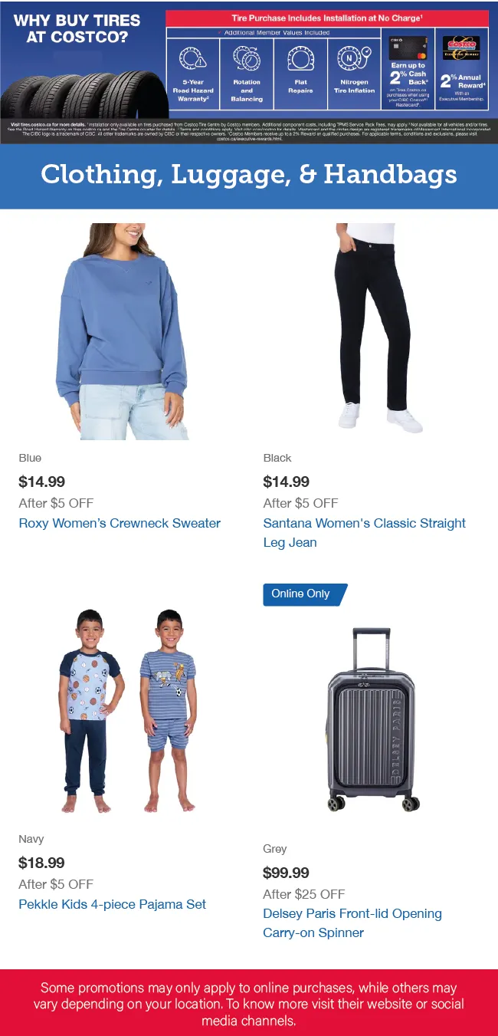
Task: Click the Clothing, Luggage, & Handbags heading
Action: [249, 175]
